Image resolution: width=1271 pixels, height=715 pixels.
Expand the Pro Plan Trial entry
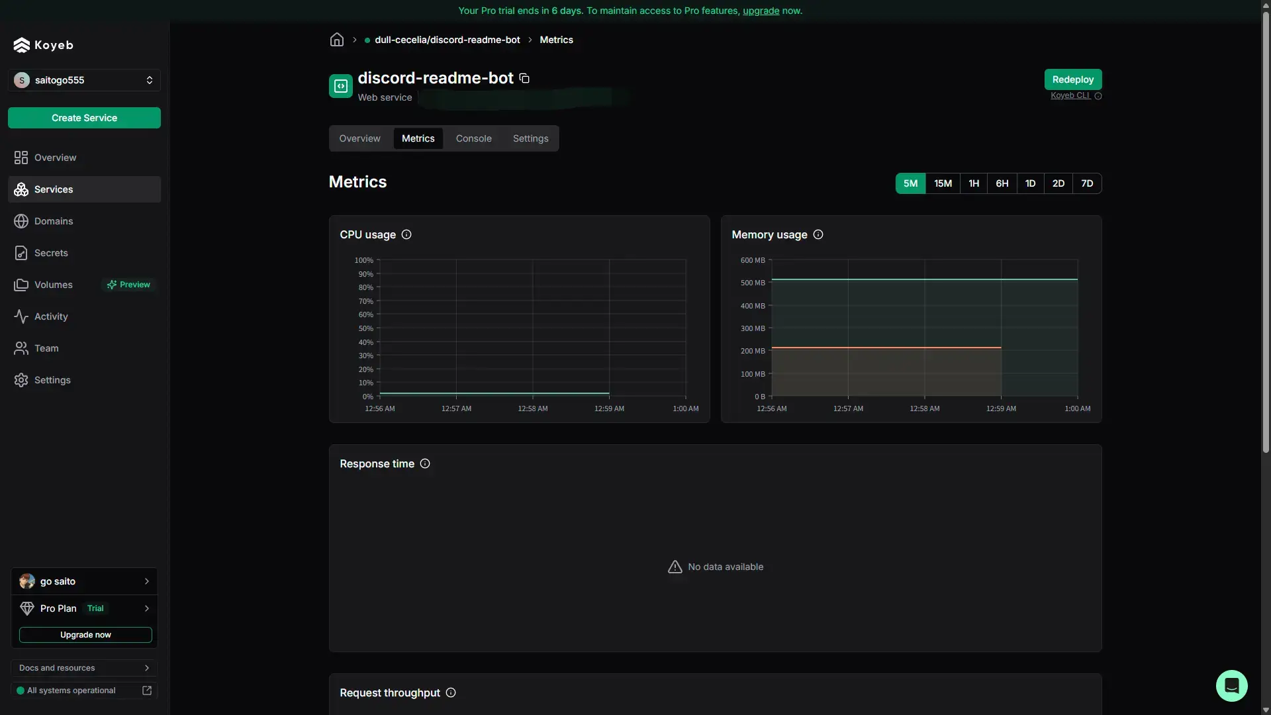click(x=84, y=608)
